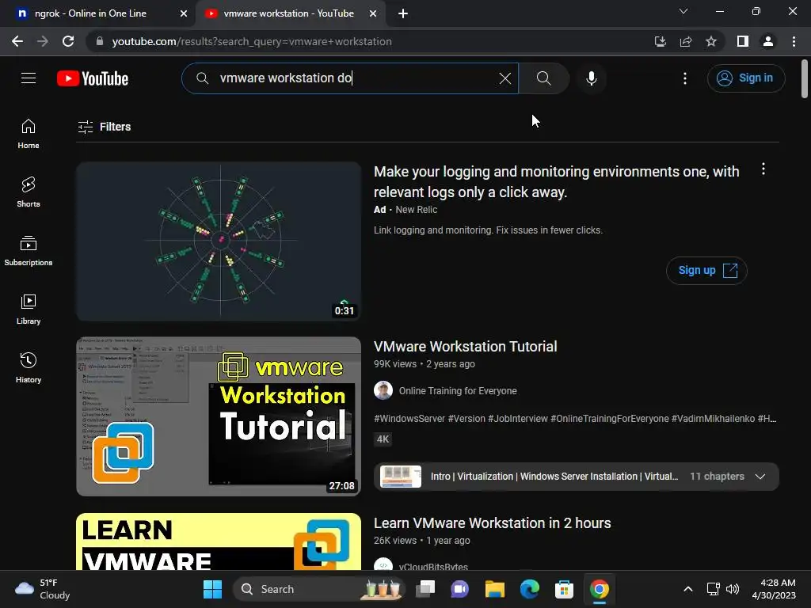Close the vmware workstation YouTube tab
This screenshot has width=811, height=608.
click(373, 13)
